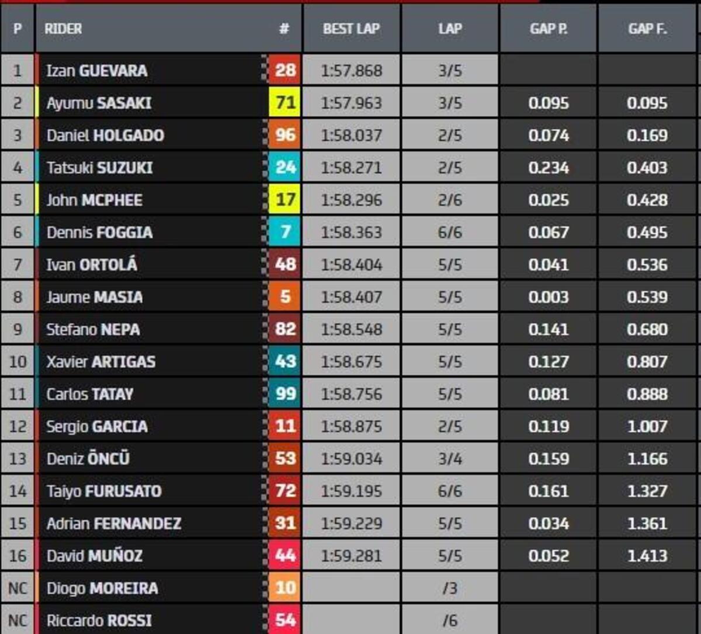Open Jaume Masia's rider entry
This screenshot has width=701, height=634.
point(95,297)
